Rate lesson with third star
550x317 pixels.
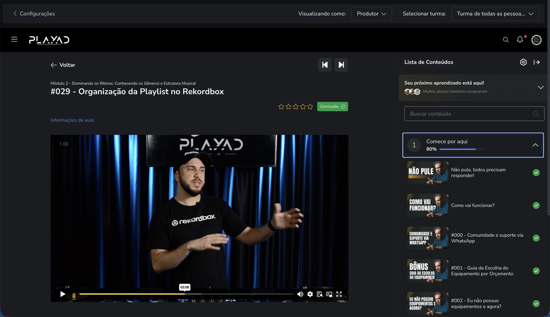coord(296,106)
